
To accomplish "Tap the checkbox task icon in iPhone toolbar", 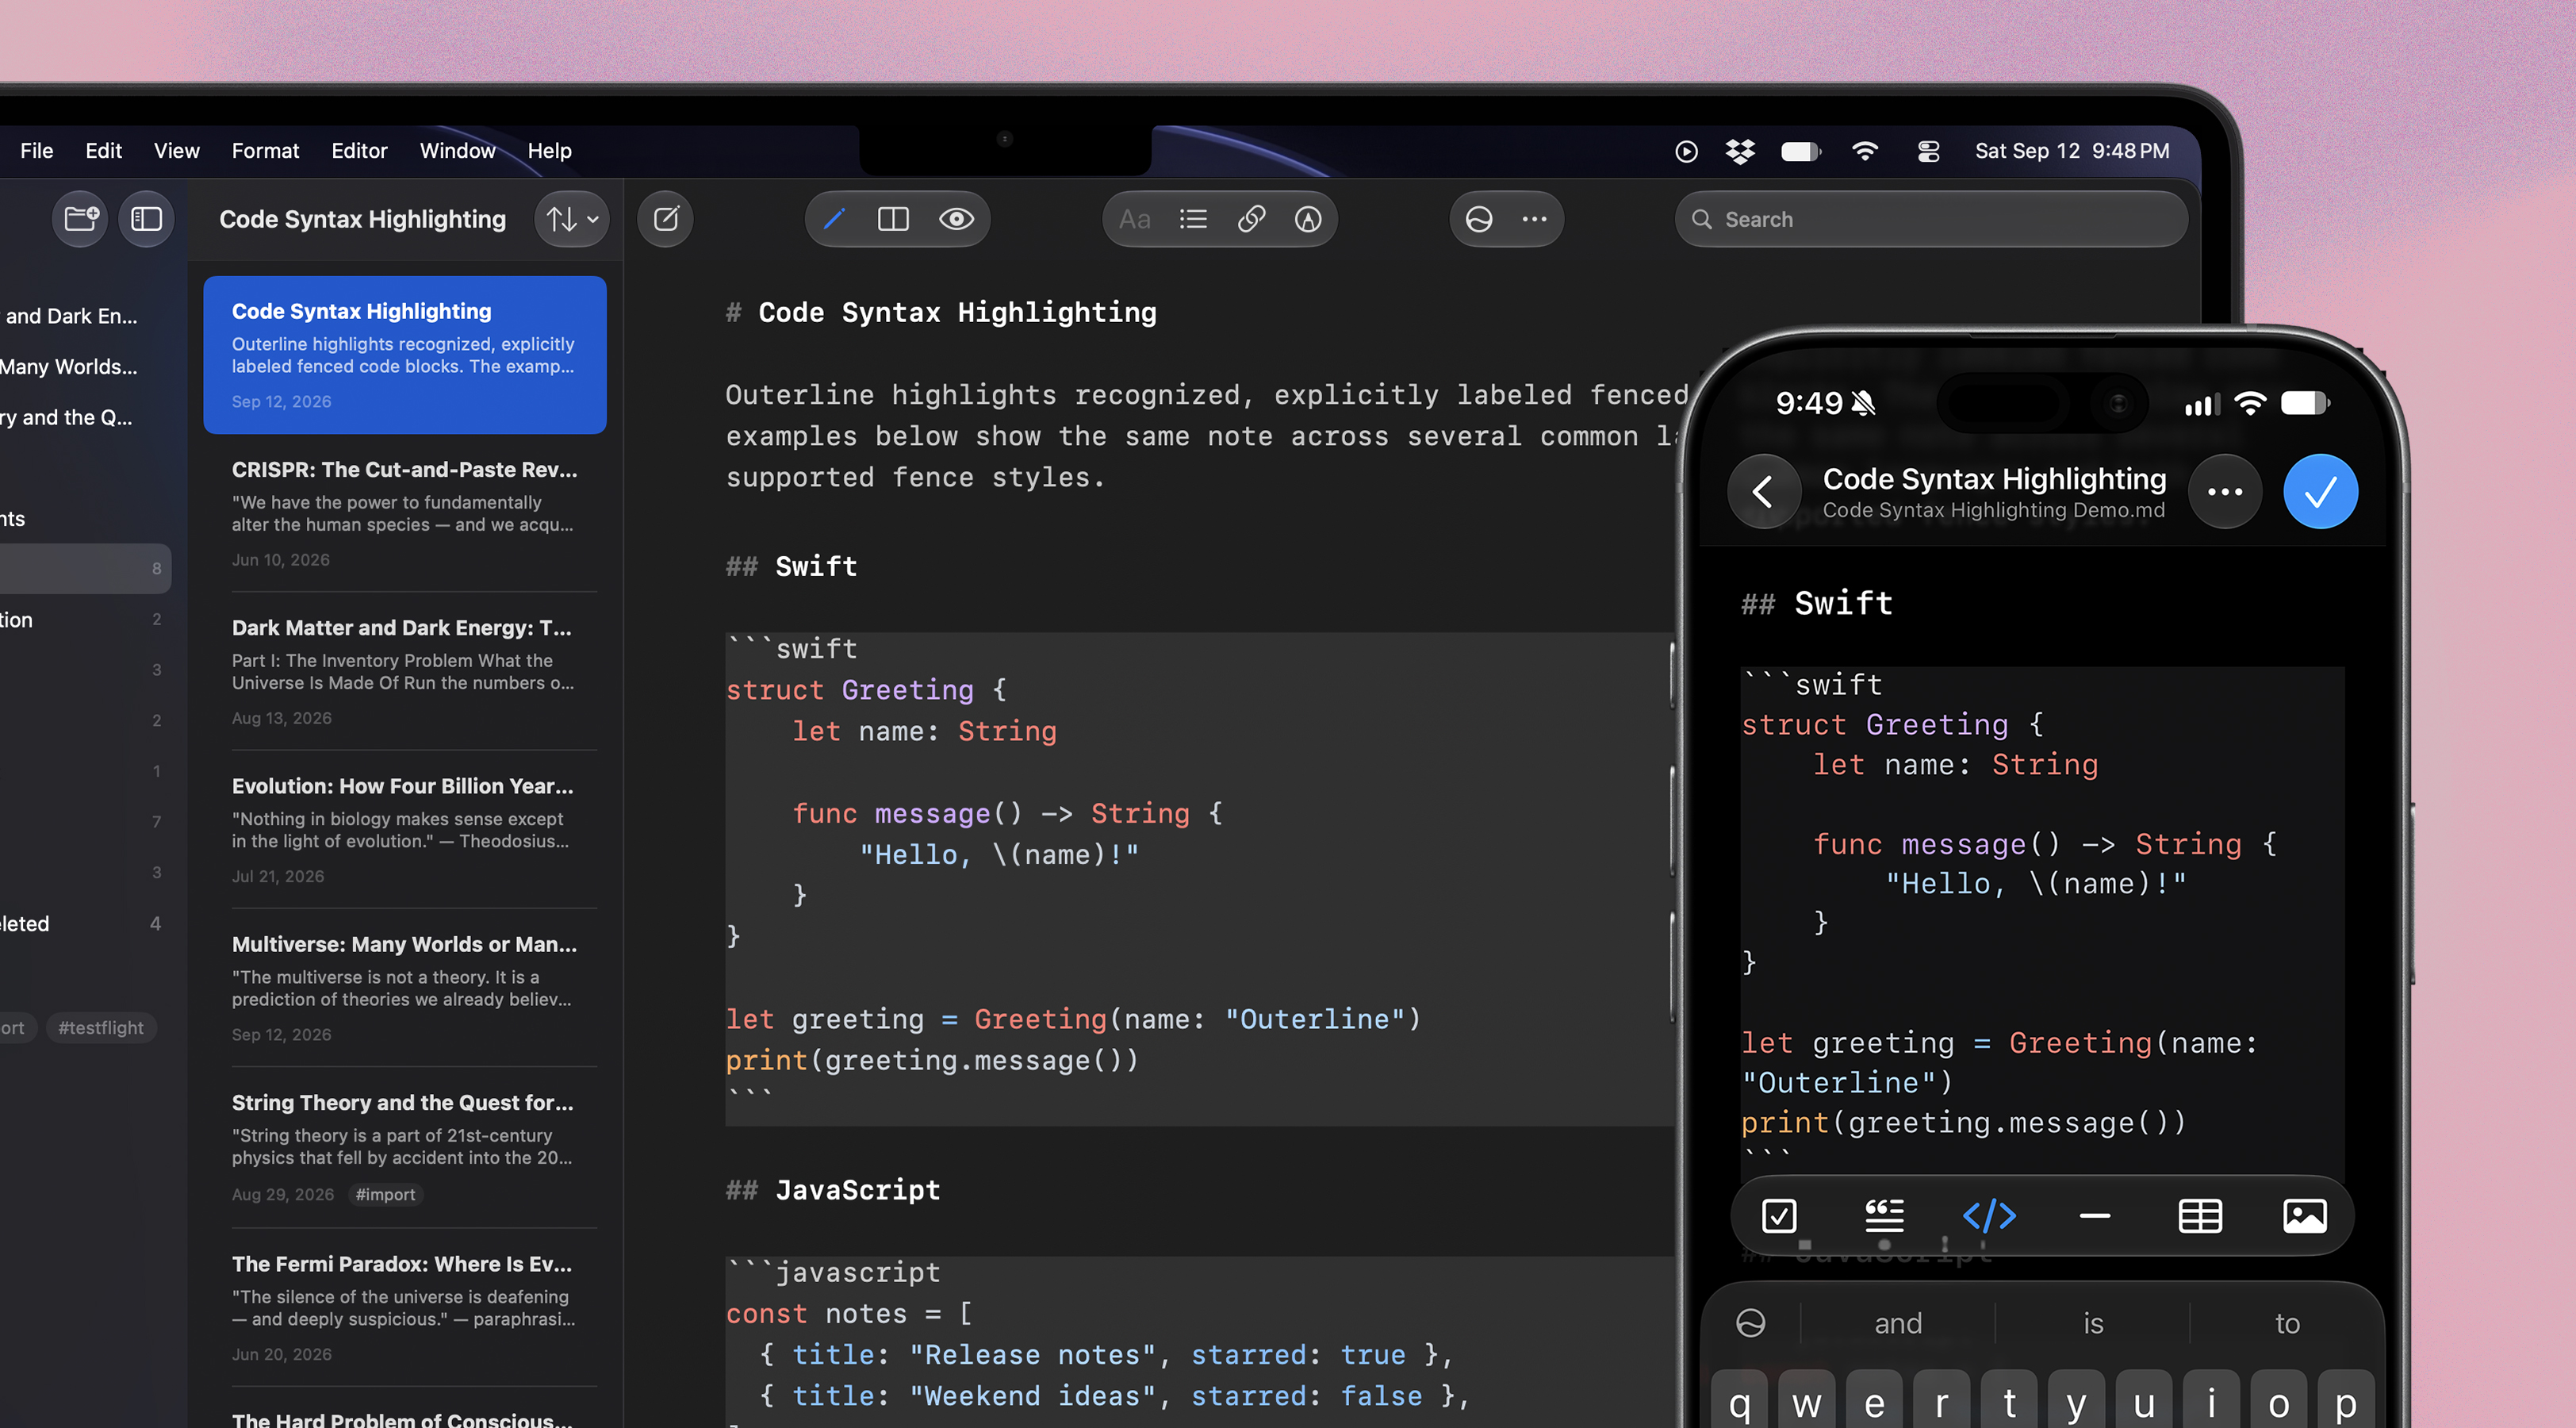I will (x=1779, y=1216).
